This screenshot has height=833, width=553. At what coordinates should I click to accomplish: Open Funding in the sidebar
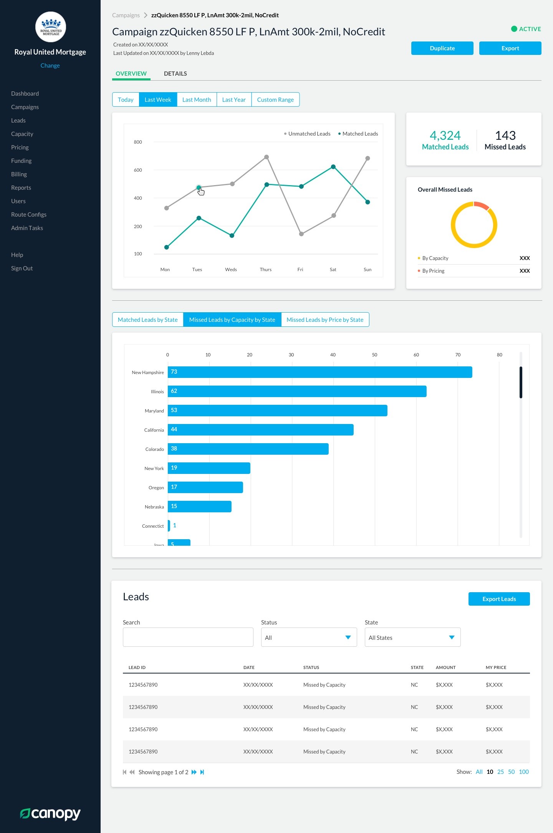[x=22, y=161]
